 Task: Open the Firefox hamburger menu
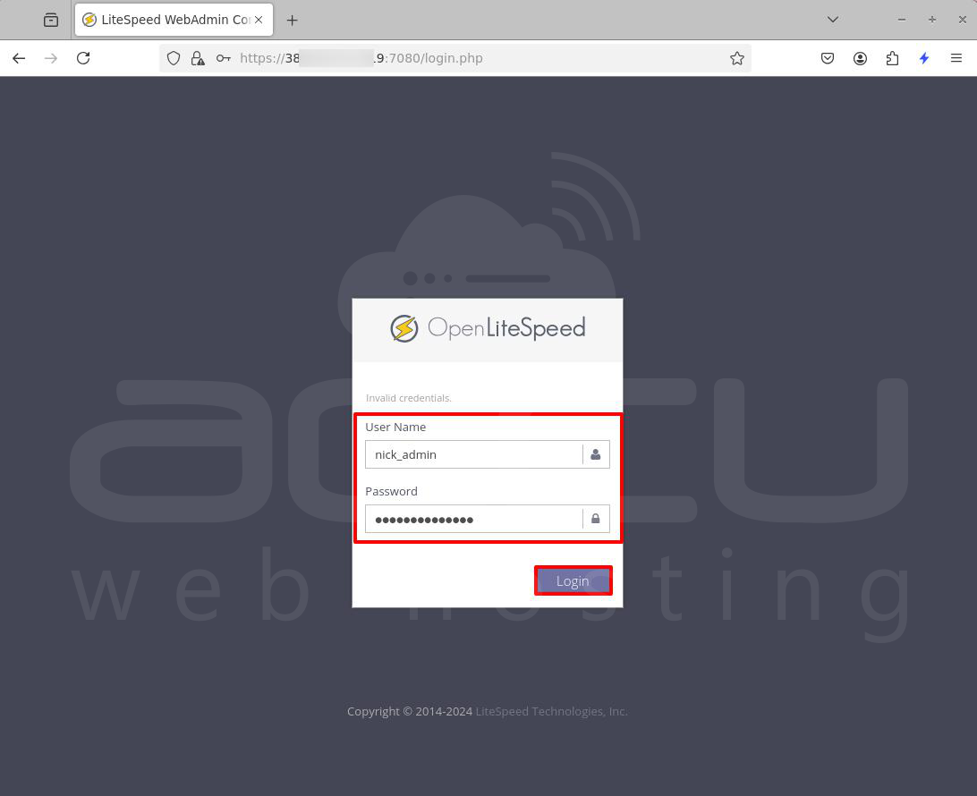(956, 58)
